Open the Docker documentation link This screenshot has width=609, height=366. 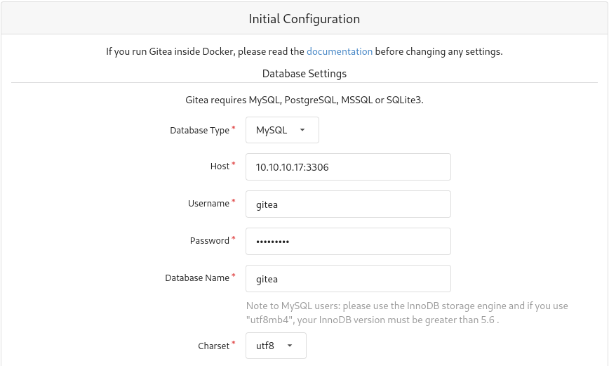(340, 51)
